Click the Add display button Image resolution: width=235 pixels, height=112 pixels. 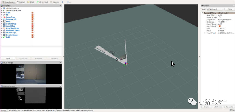point(8,59)
